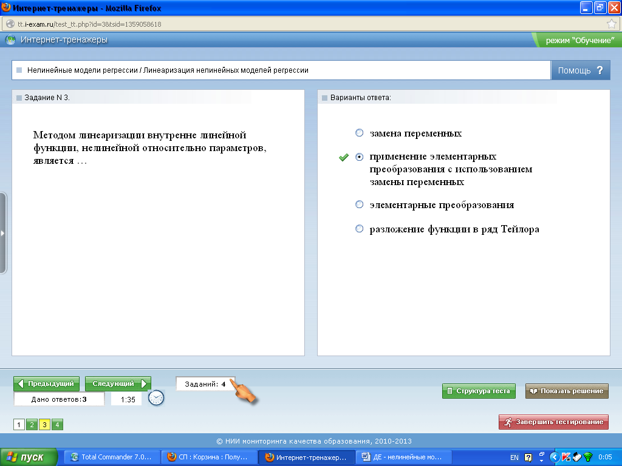
Task: Open Структура теста
Action: [x=479, y=391]
